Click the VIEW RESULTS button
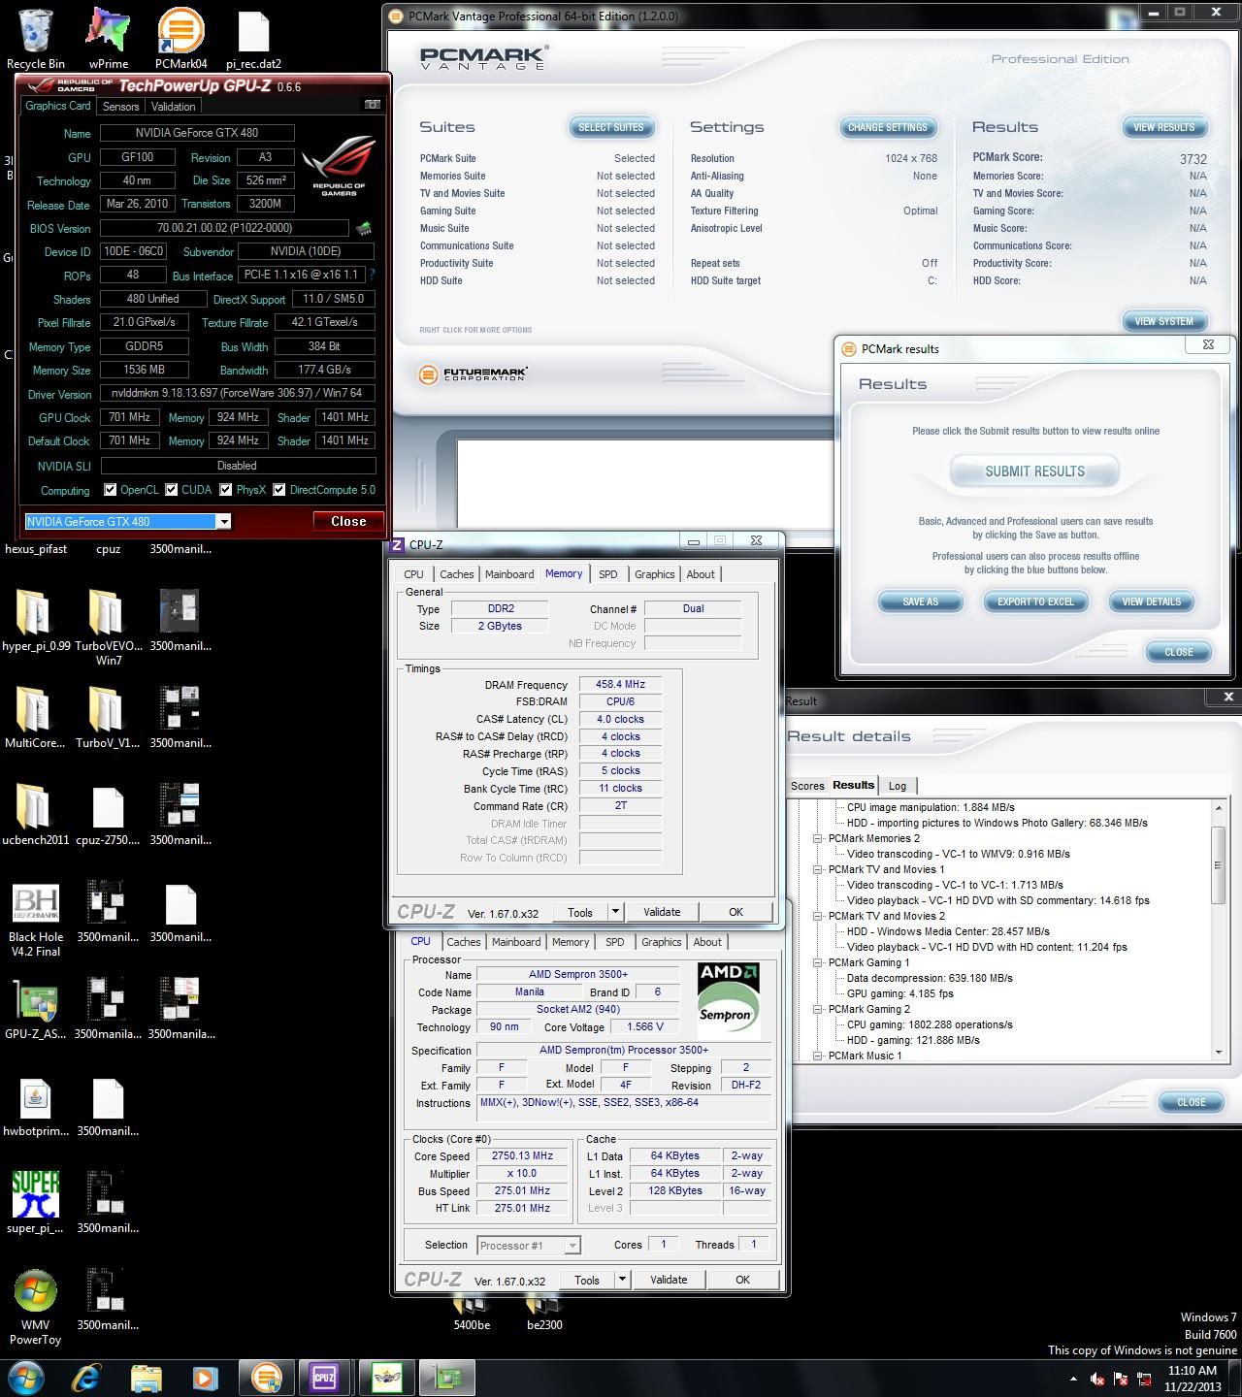The width and height of the screenshot is (1242, 1397). click(x=1164, y=127)
